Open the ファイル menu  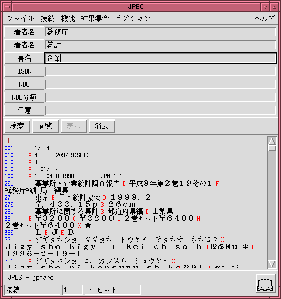tap(21, 19)
